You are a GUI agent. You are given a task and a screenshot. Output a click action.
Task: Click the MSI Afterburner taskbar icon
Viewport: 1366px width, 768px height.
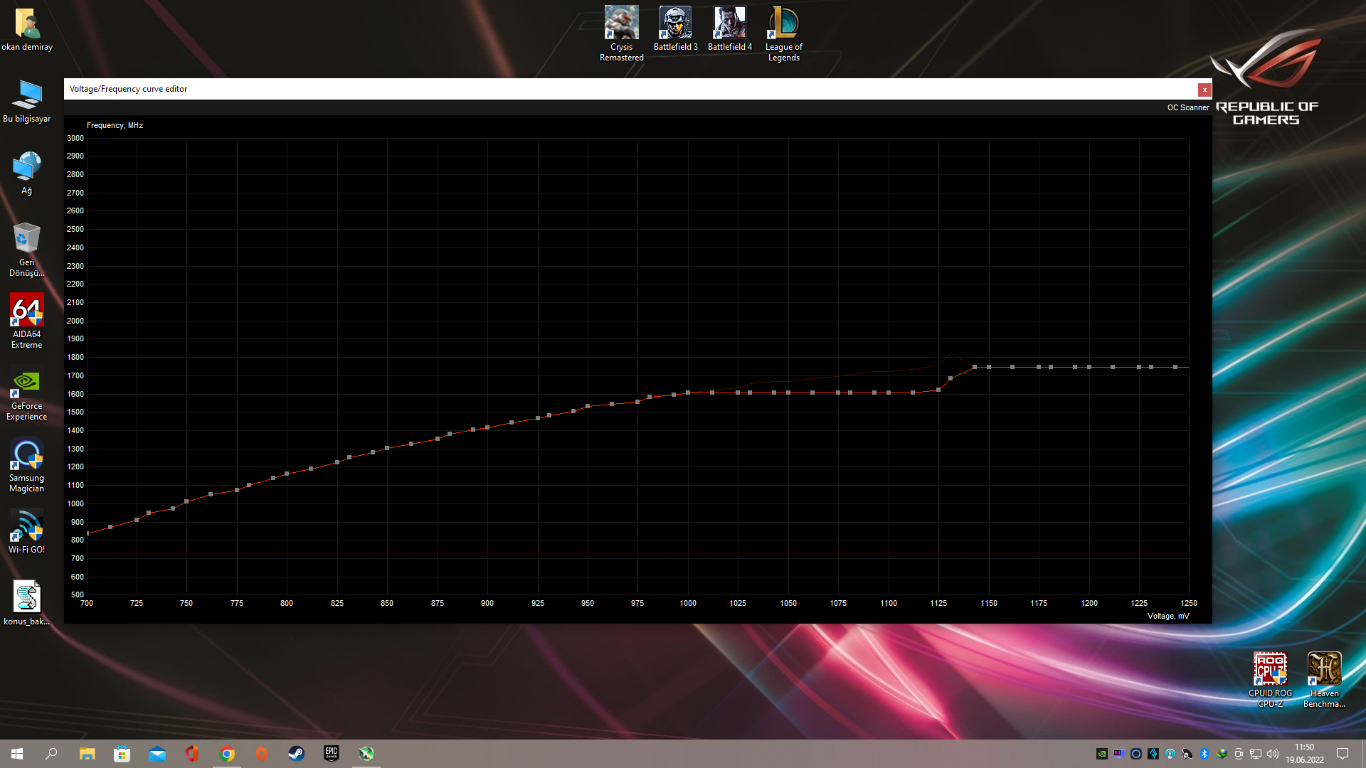(366, 754)
